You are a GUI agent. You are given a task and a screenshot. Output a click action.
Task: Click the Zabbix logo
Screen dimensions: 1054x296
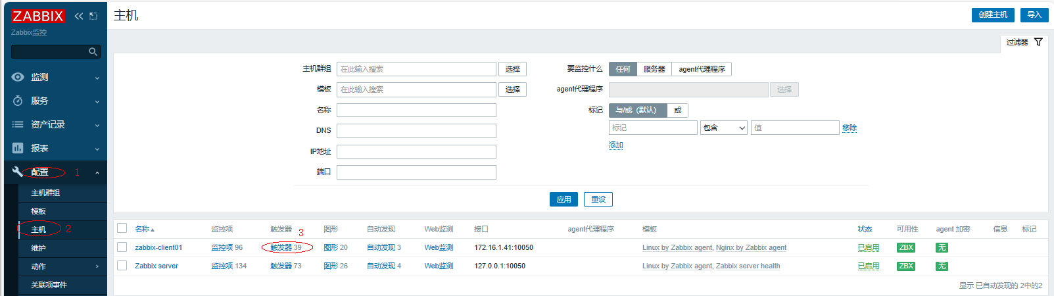pyautogui.click(x=38, y=16)
